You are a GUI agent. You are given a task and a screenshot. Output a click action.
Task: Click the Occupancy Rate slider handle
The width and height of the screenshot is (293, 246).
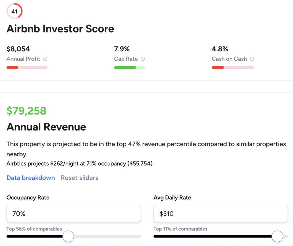tap(68, 236)
